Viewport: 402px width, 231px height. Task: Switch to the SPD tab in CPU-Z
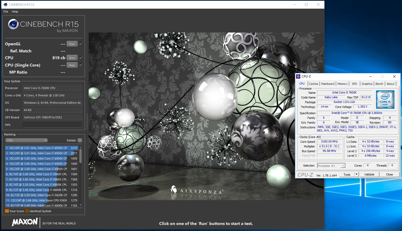(355, 84)
